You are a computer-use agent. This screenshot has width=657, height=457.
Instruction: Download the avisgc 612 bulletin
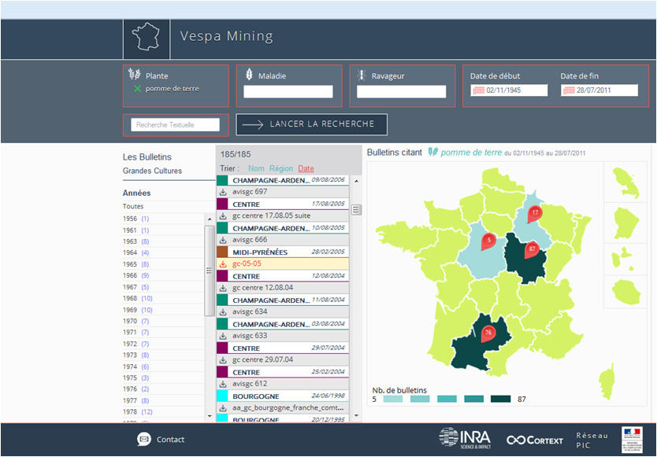(x=223, y=384)
